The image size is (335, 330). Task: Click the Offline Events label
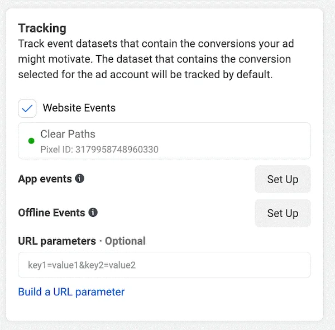point(51,213)
